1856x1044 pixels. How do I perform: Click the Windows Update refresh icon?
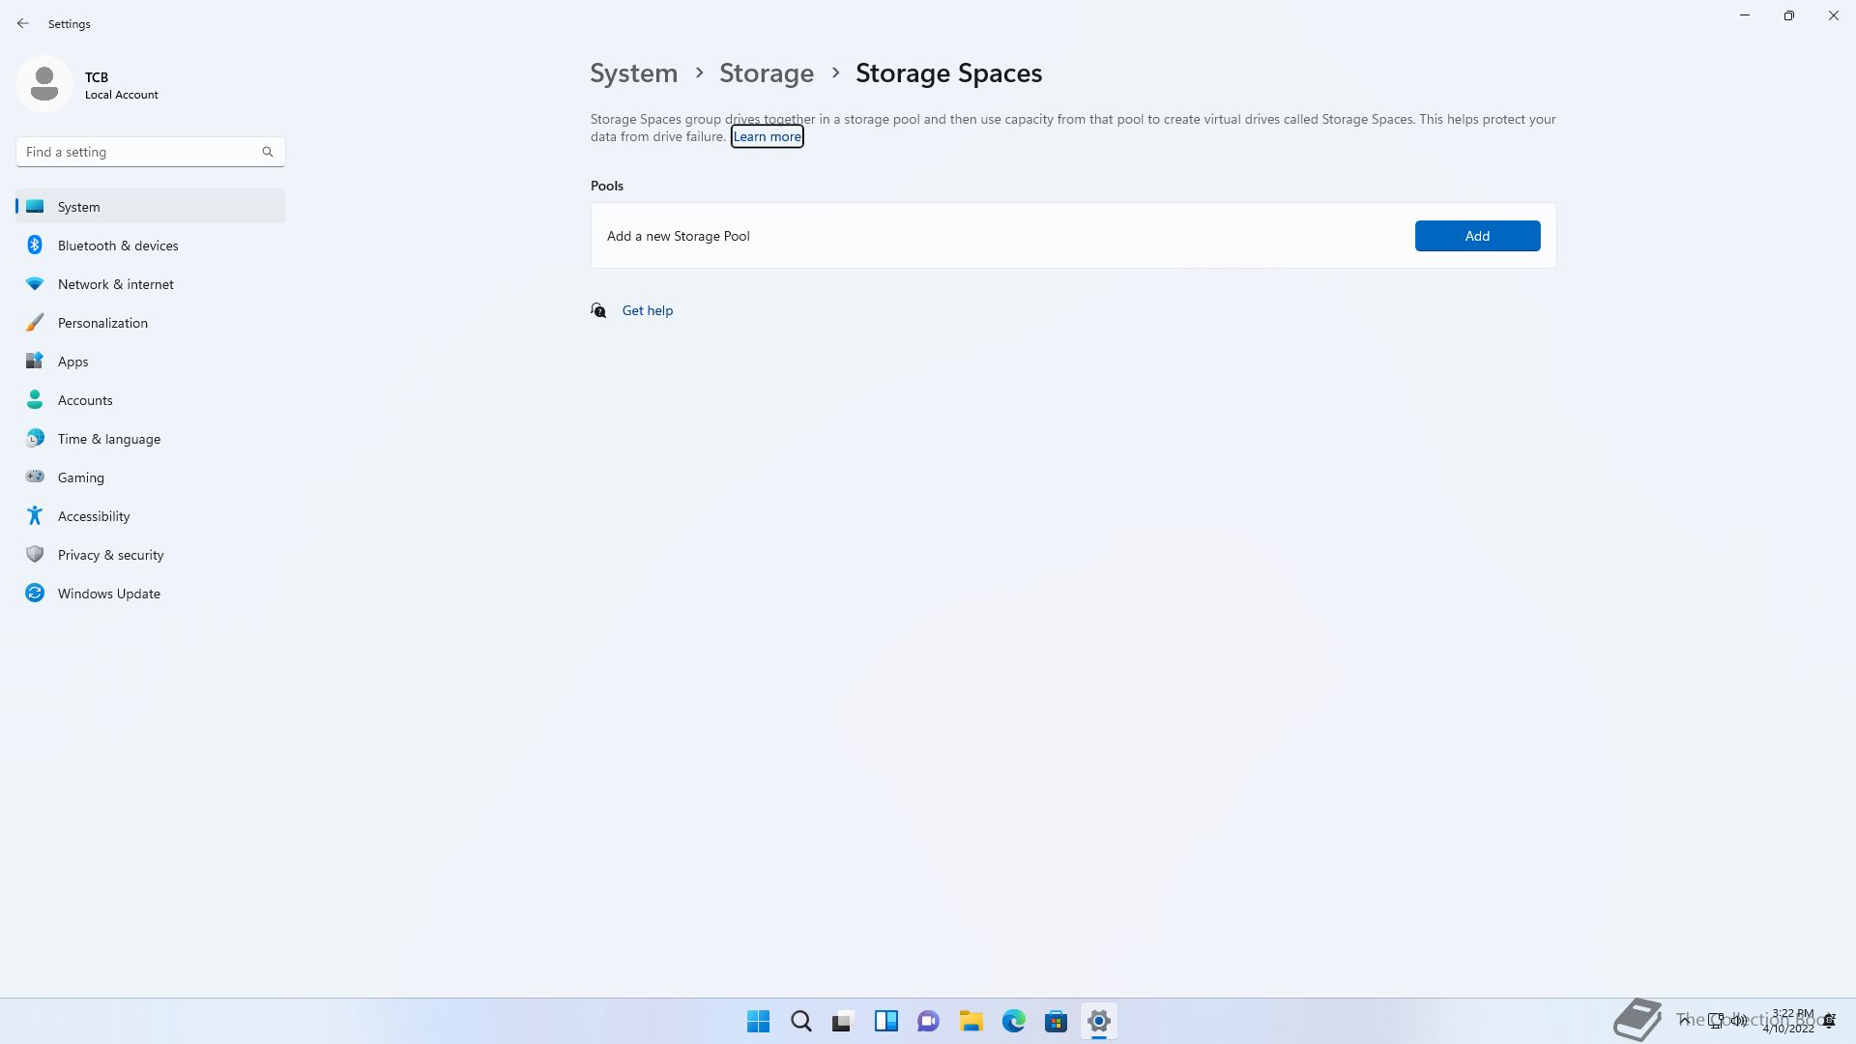tap(35, 594)
